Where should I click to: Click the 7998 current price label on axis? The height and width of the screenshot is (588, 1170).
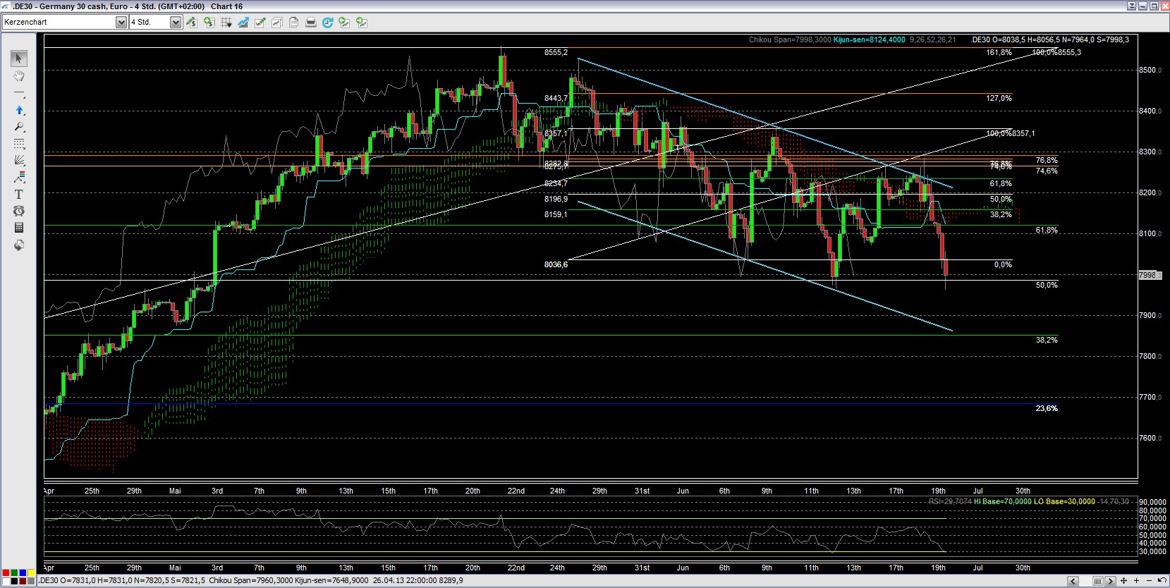[1148, 275]
